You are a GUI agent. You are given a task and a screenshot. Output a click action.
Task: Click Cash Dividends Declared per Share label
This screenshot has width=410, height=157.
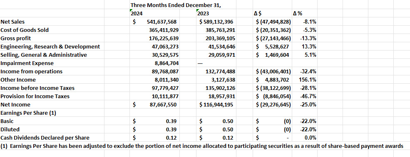(x=45, y=138)
